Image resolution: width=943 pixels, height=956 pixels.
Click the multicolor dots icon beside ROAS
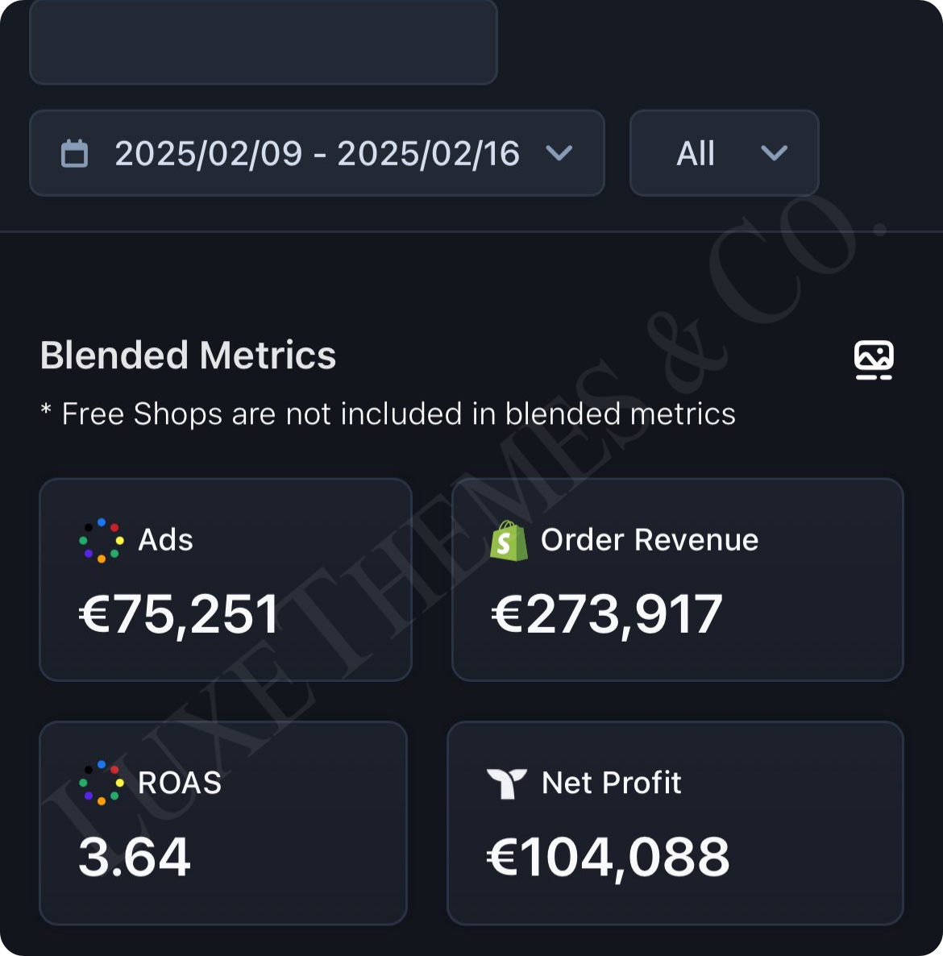click(x=102, y=783)
